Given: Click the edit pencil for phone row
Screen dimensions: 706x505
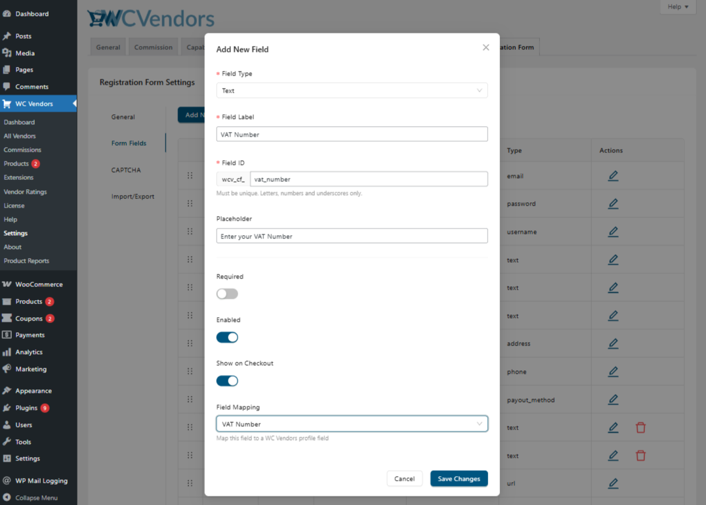Looking at the screenshot, I should (x=613, y=372).
